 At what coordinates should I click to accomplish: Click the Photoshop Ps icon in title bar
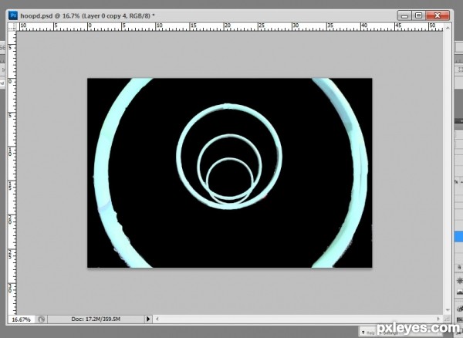pyautogui.click(x=13, y=15)
